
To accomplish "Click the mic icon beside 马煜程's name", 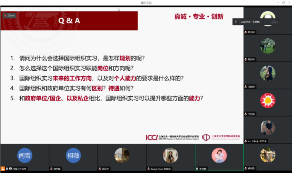I will point(246,86).
